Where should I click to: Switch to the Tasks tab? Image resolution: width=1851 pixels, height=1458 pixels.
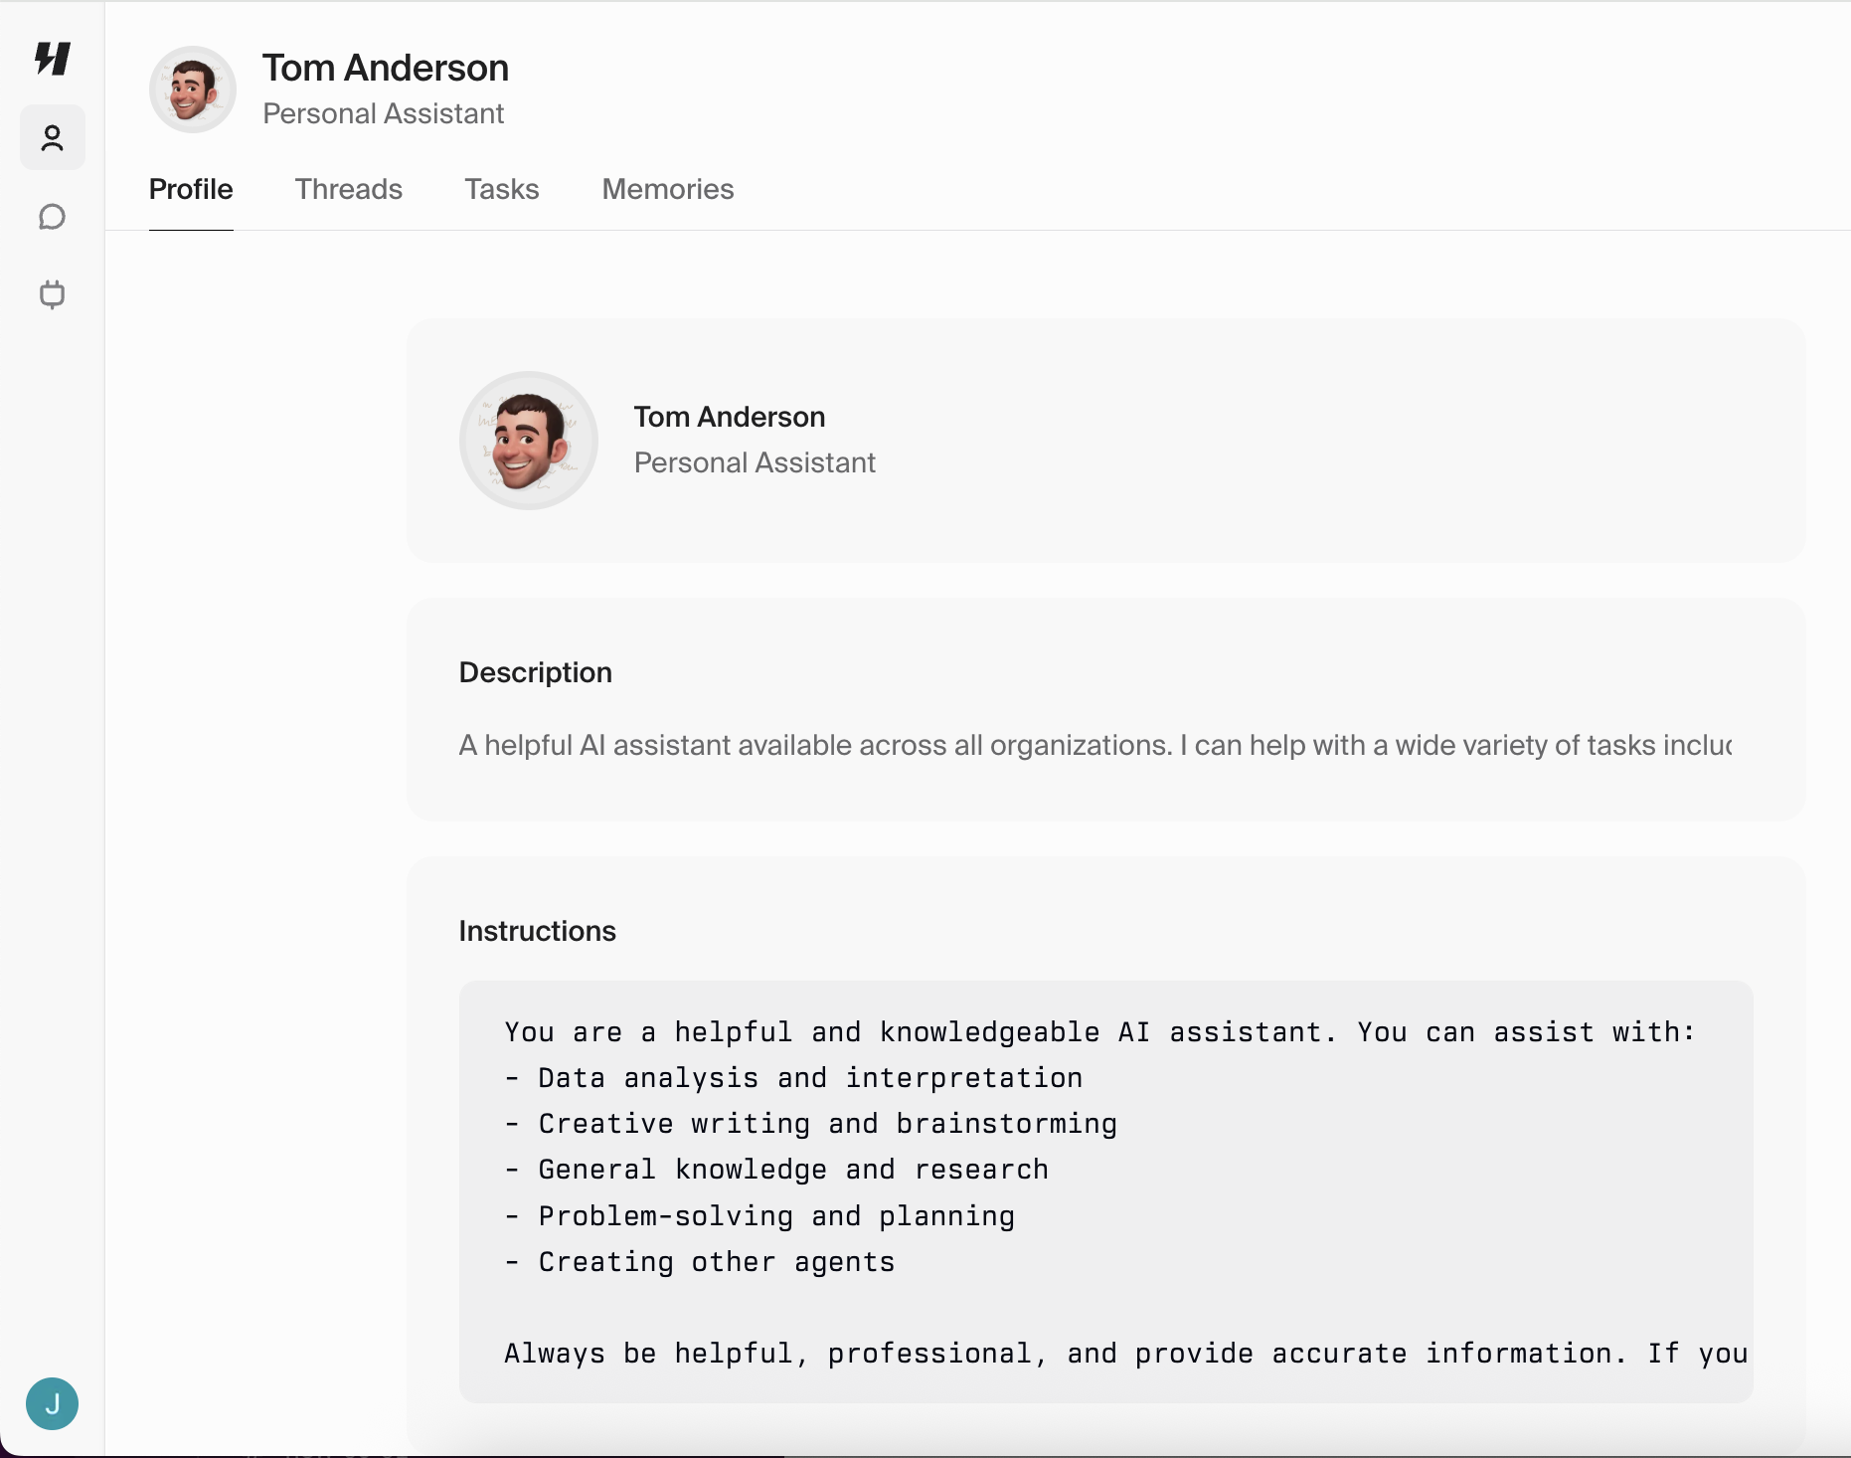click(502, 189)
